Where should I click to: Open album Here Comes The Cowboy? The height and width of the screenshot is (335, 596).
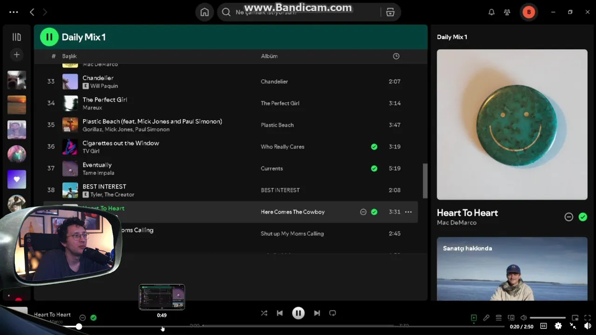coord(292,212)
